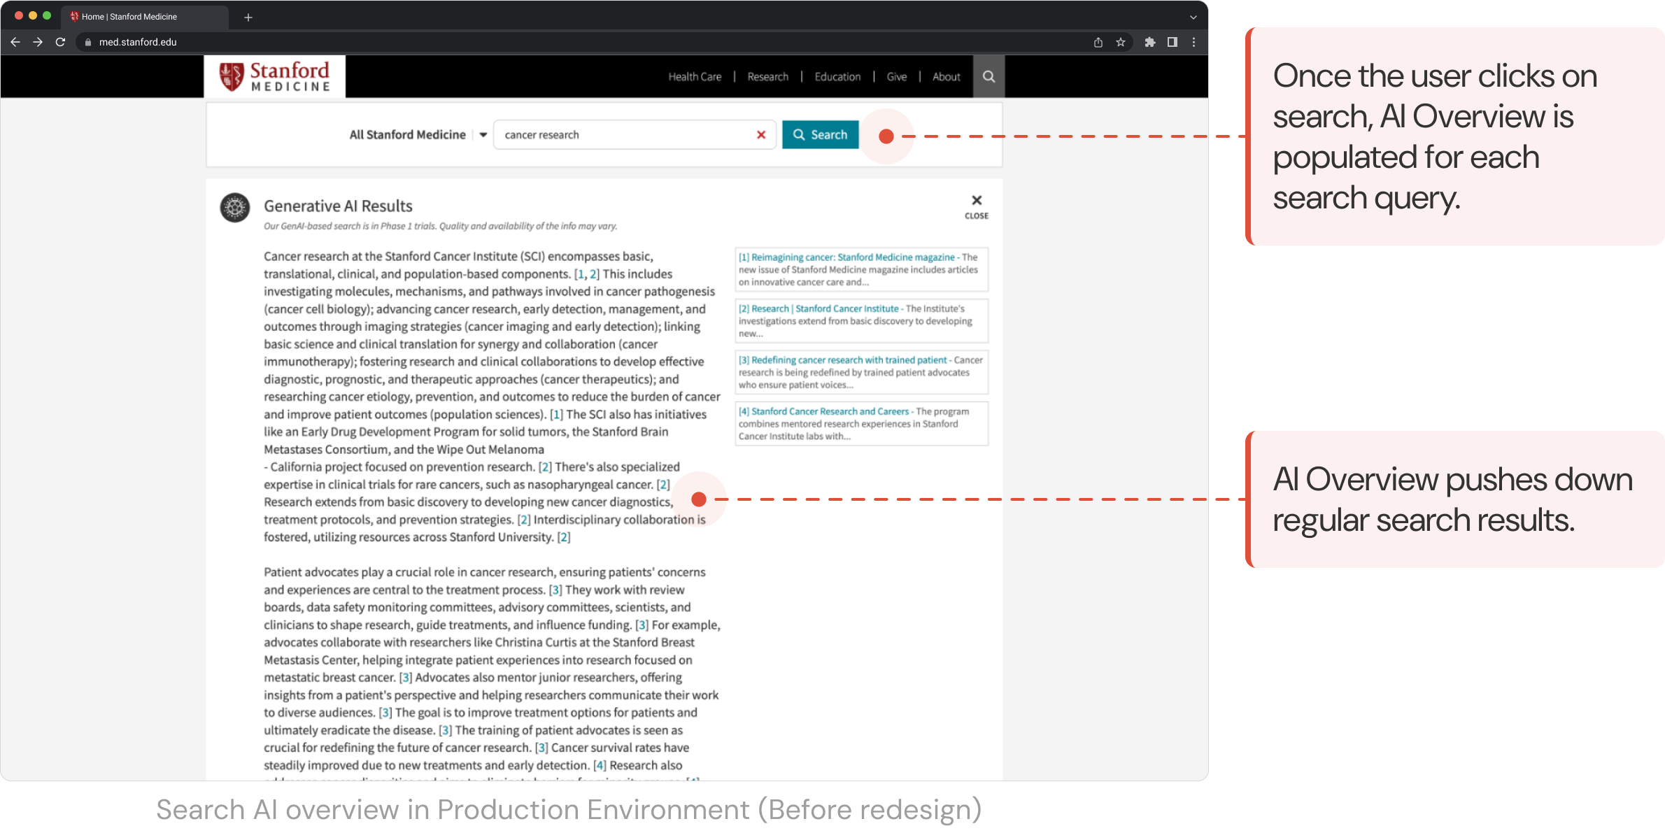1665x833 pixels.
Task: Select the Home | Stanford Medicine tab
Action: (x=145, y=17)
